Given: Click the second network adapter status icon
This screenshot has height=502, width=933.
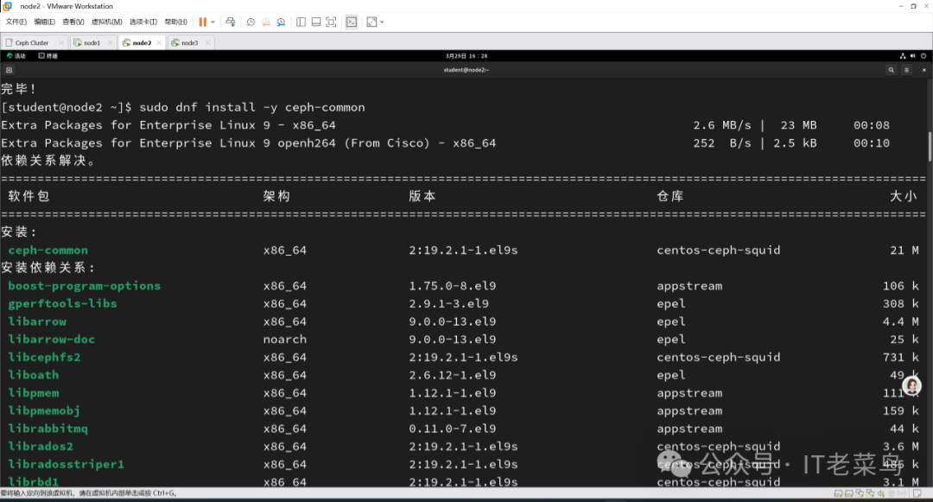Looking at the screenshot, I should [x=871, y=493].
